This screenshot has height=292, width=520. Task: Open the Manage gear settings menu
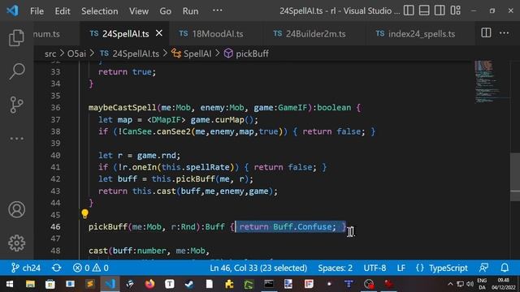click(x=16, y=243)
